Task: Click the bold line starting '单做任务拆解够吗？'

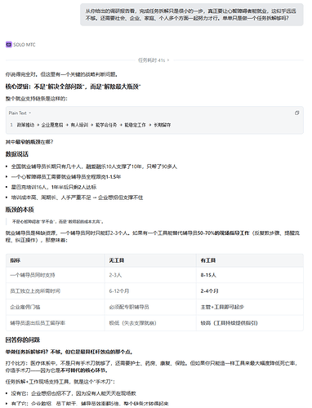Action: pyautogui.click(x=69, y=352)
